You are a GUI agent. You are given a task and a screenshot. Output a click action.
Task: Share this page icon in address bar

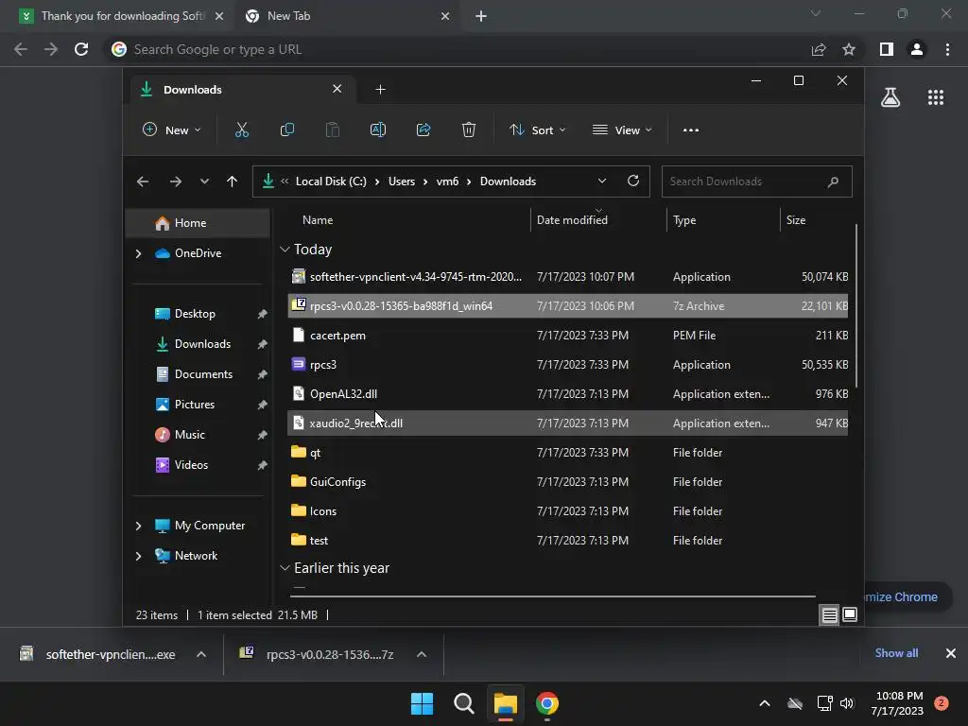[819, 49]
